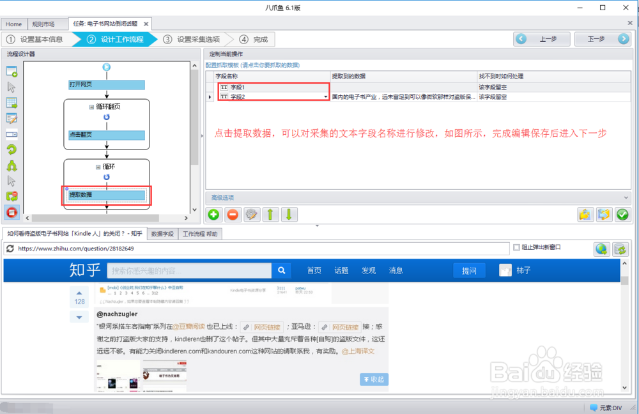Viewport: 639px width, 414px height.
Task: Click the 收起 collapse button
Action: [374, 379]
